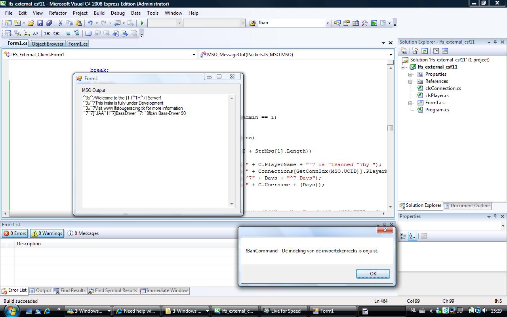
Task: Switch to the Find Results tab
Action: (x=70, y=290)
